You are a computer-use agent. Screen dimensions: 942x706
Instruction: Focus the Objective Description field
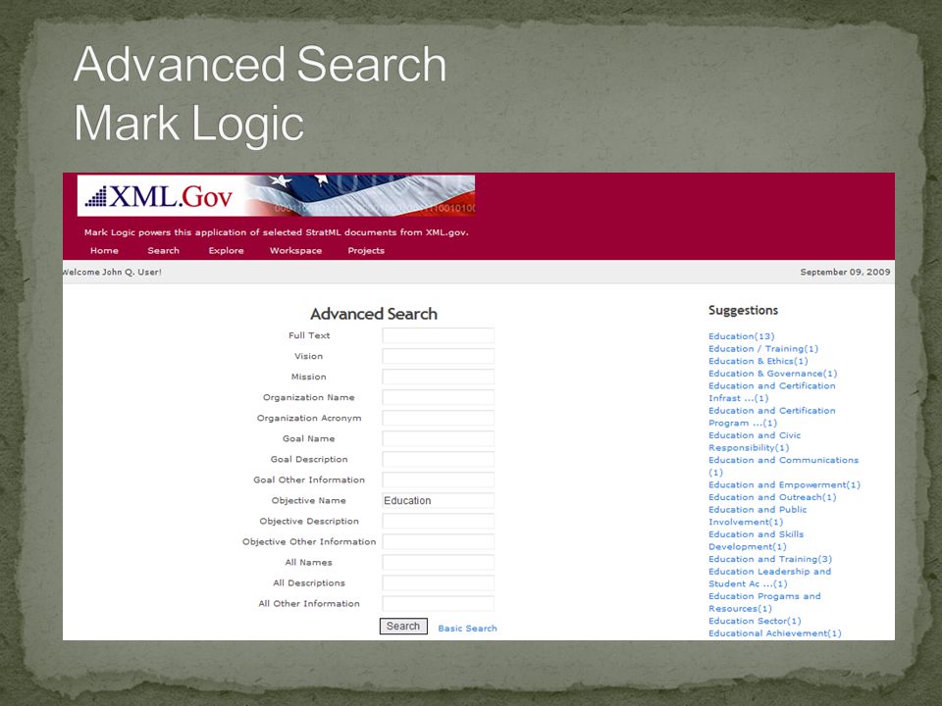click(x=438, y=521)
